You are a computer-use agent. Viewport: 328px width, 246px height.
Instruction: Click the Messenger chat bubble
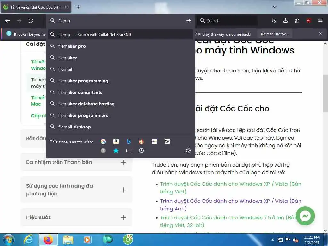click(x=305, y=216)
